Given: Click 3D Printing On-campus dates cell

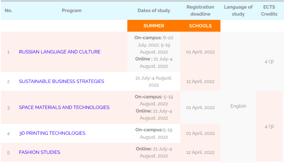Looking at the screenshot, I should coord(154,133).
